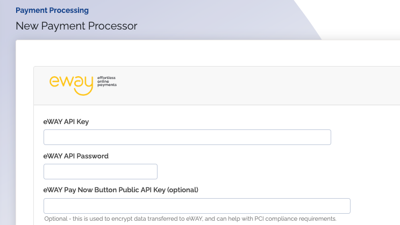This screenshot has height=225, width=400.
Task: Focus the eWAY API Key input field
Action: coord(187,137)
